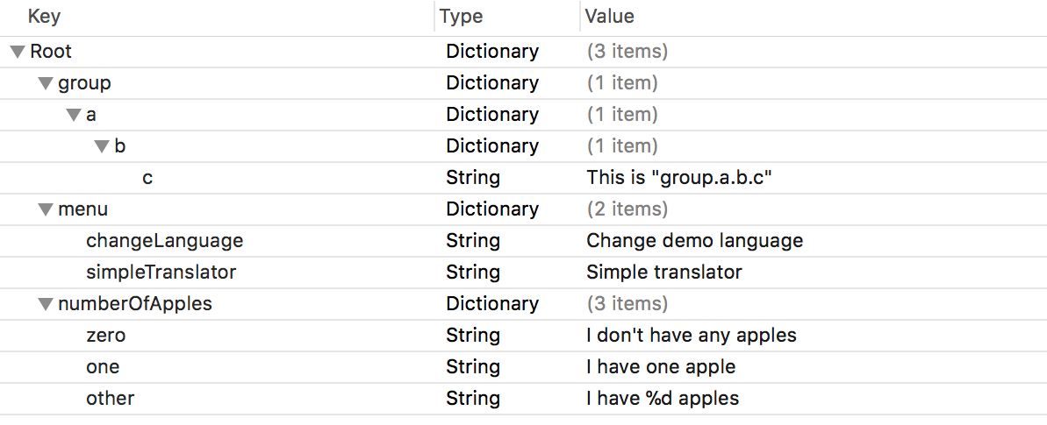Click the Value column header
This screenshot has width=1047, height=425.
coord(610,17)
